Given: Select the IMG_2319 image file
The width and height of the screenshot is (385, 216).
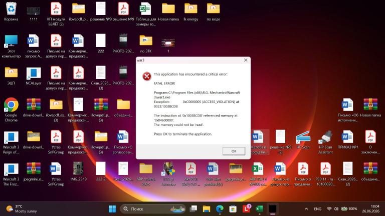Looking at the screenshot, I should point(78,171).
